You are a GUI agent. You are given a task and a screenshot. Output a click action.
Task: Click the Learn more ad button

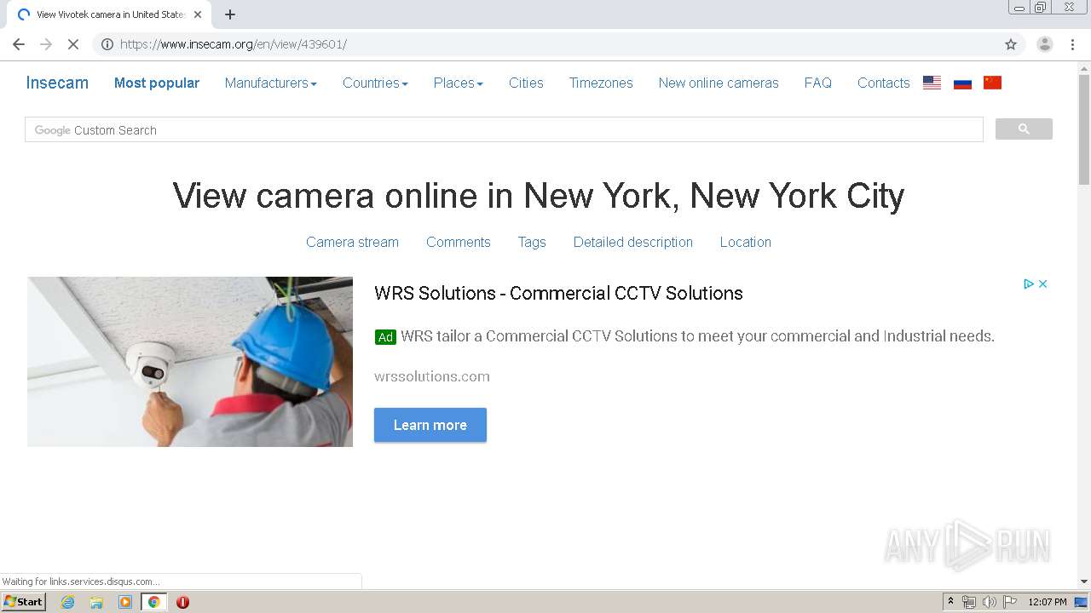pos(430,425)
